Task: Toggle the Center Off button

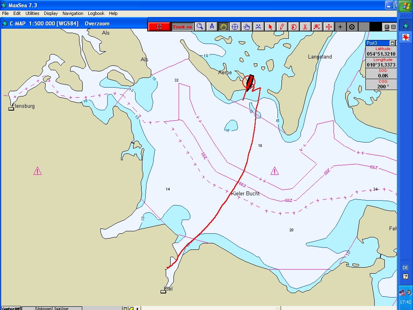Action: (11, 308)
